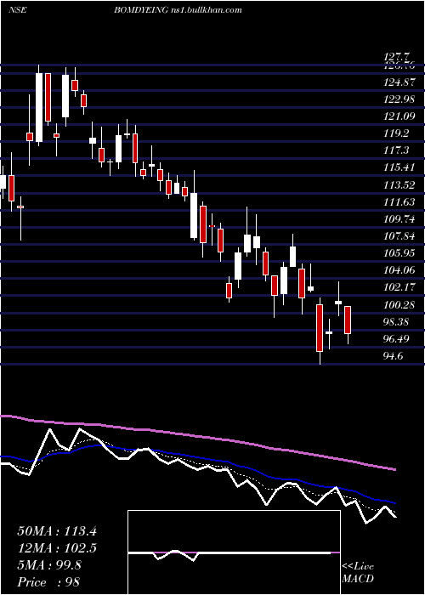The height and width of the screenshot is (595, 425).
Task: Click the 124.87 price axis label
Action: pyautogui.click(x=399, y=82)
